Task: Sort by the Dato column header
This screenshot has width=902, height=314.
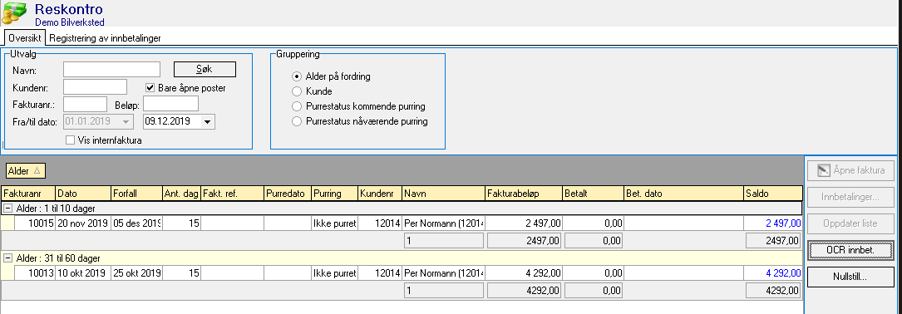Action: (x=83, y=194)
